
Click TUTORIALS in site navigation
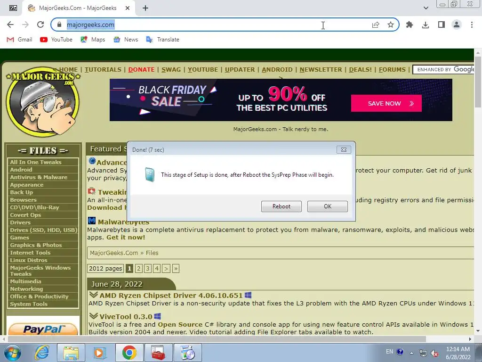click(x=103, y=70)
